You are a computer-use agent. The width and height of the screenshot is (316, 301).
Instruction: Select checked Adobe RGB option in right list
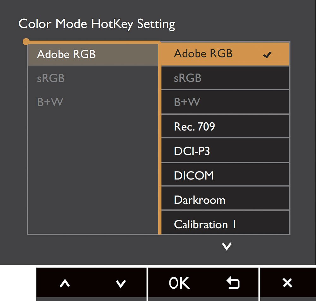[x=225, y=54]
